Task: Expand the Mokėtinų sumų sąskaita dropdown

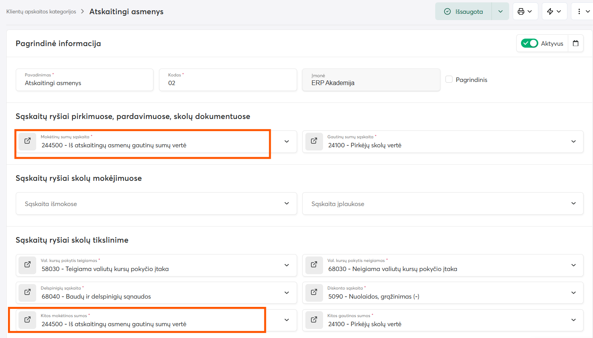Action: (x=287, y=141)
